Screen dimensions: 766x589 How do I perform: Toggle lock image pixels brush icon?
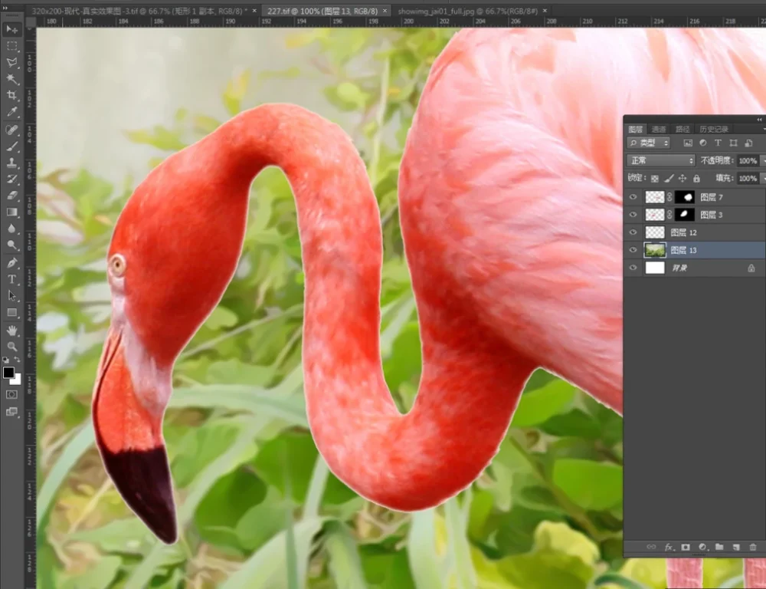coord(669,179)
